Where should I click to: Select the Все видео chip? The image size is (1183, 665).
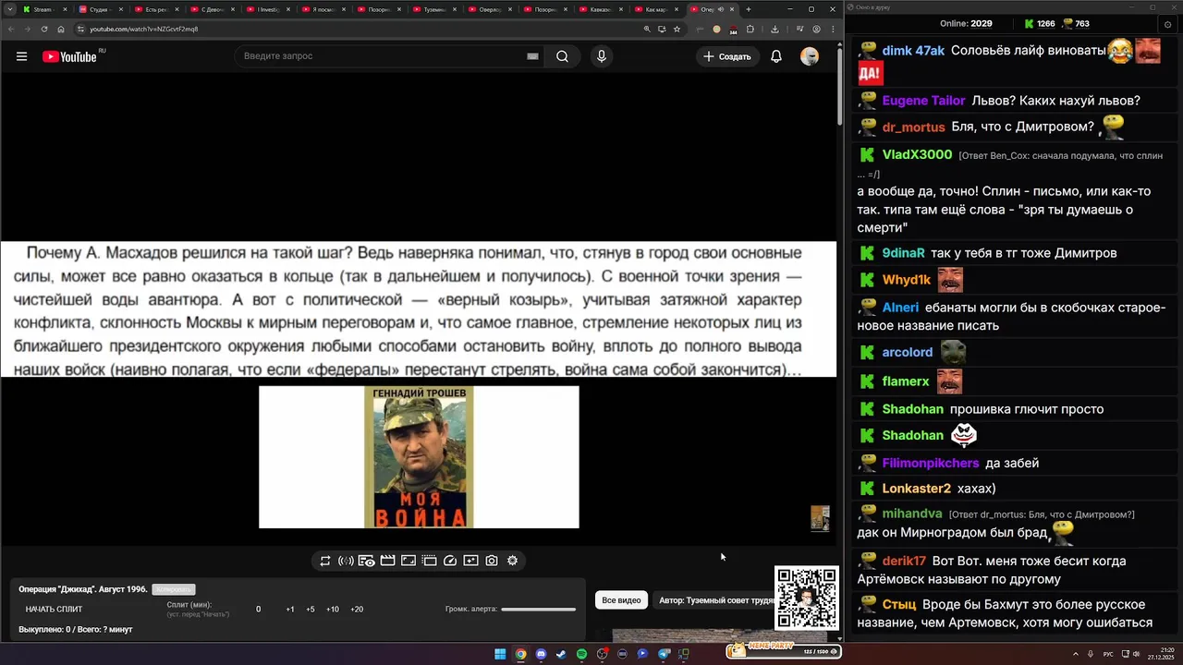point(621,600)
